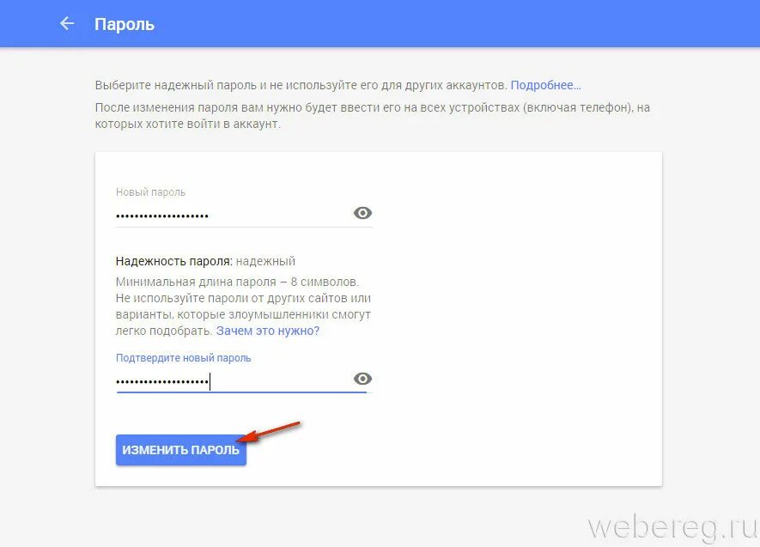760x547 pixels.
Task: Click the Подтвердите новый пароль label
Action: 183,358
